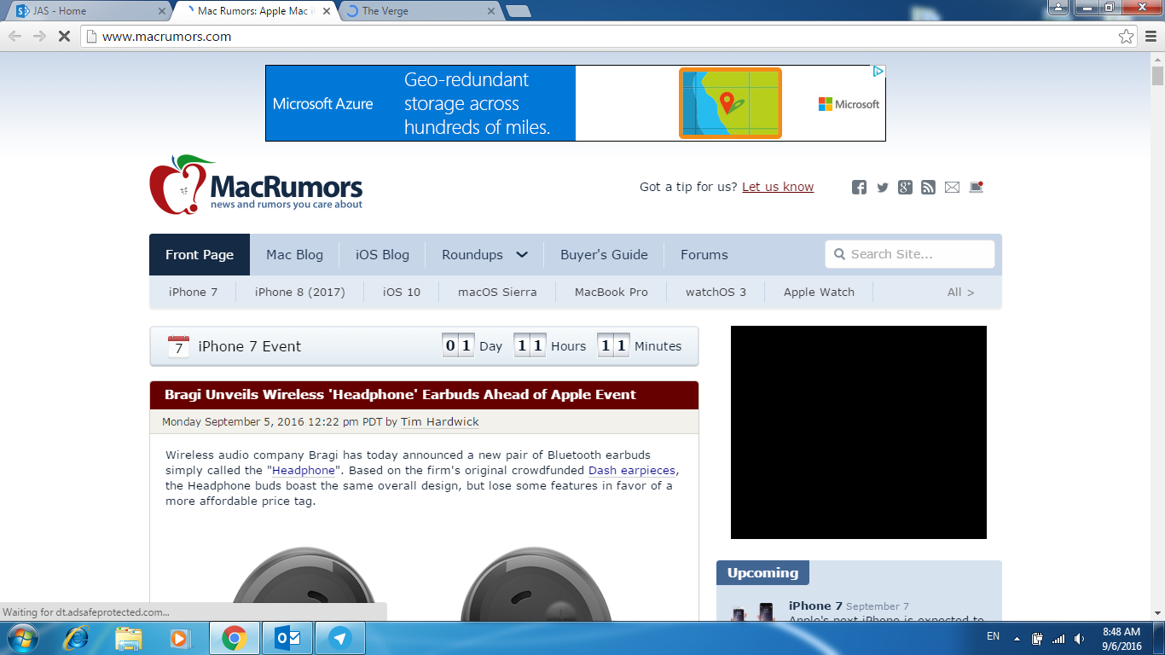The height and width of the screenshot is (655, 1165).
Task: Close the Mac Rumors tab
Action: (326, 11)
